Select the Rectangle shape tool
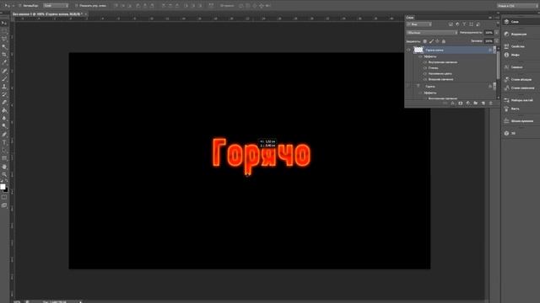Screen dimensions: 540x303 (x=4, y=158)
